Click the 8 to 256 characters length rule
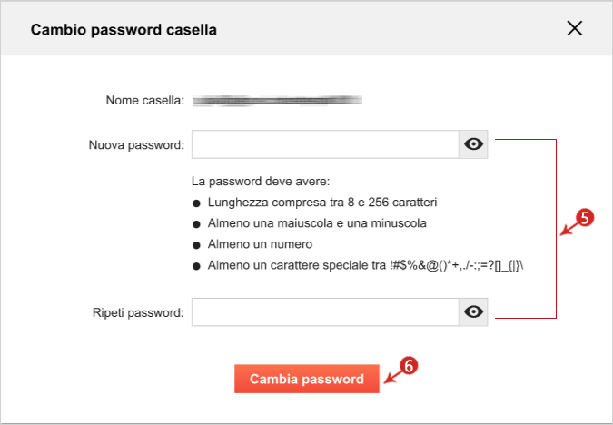Screen dimensions: 613x425 point(322,203)
